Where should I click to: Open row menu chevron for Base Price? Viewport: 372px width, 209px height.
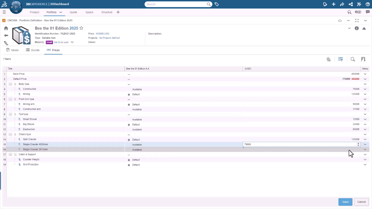click(365, 74)
